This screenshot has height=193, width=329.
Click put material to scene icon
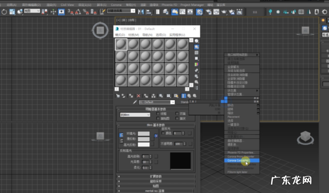click(x=123, y=96)
